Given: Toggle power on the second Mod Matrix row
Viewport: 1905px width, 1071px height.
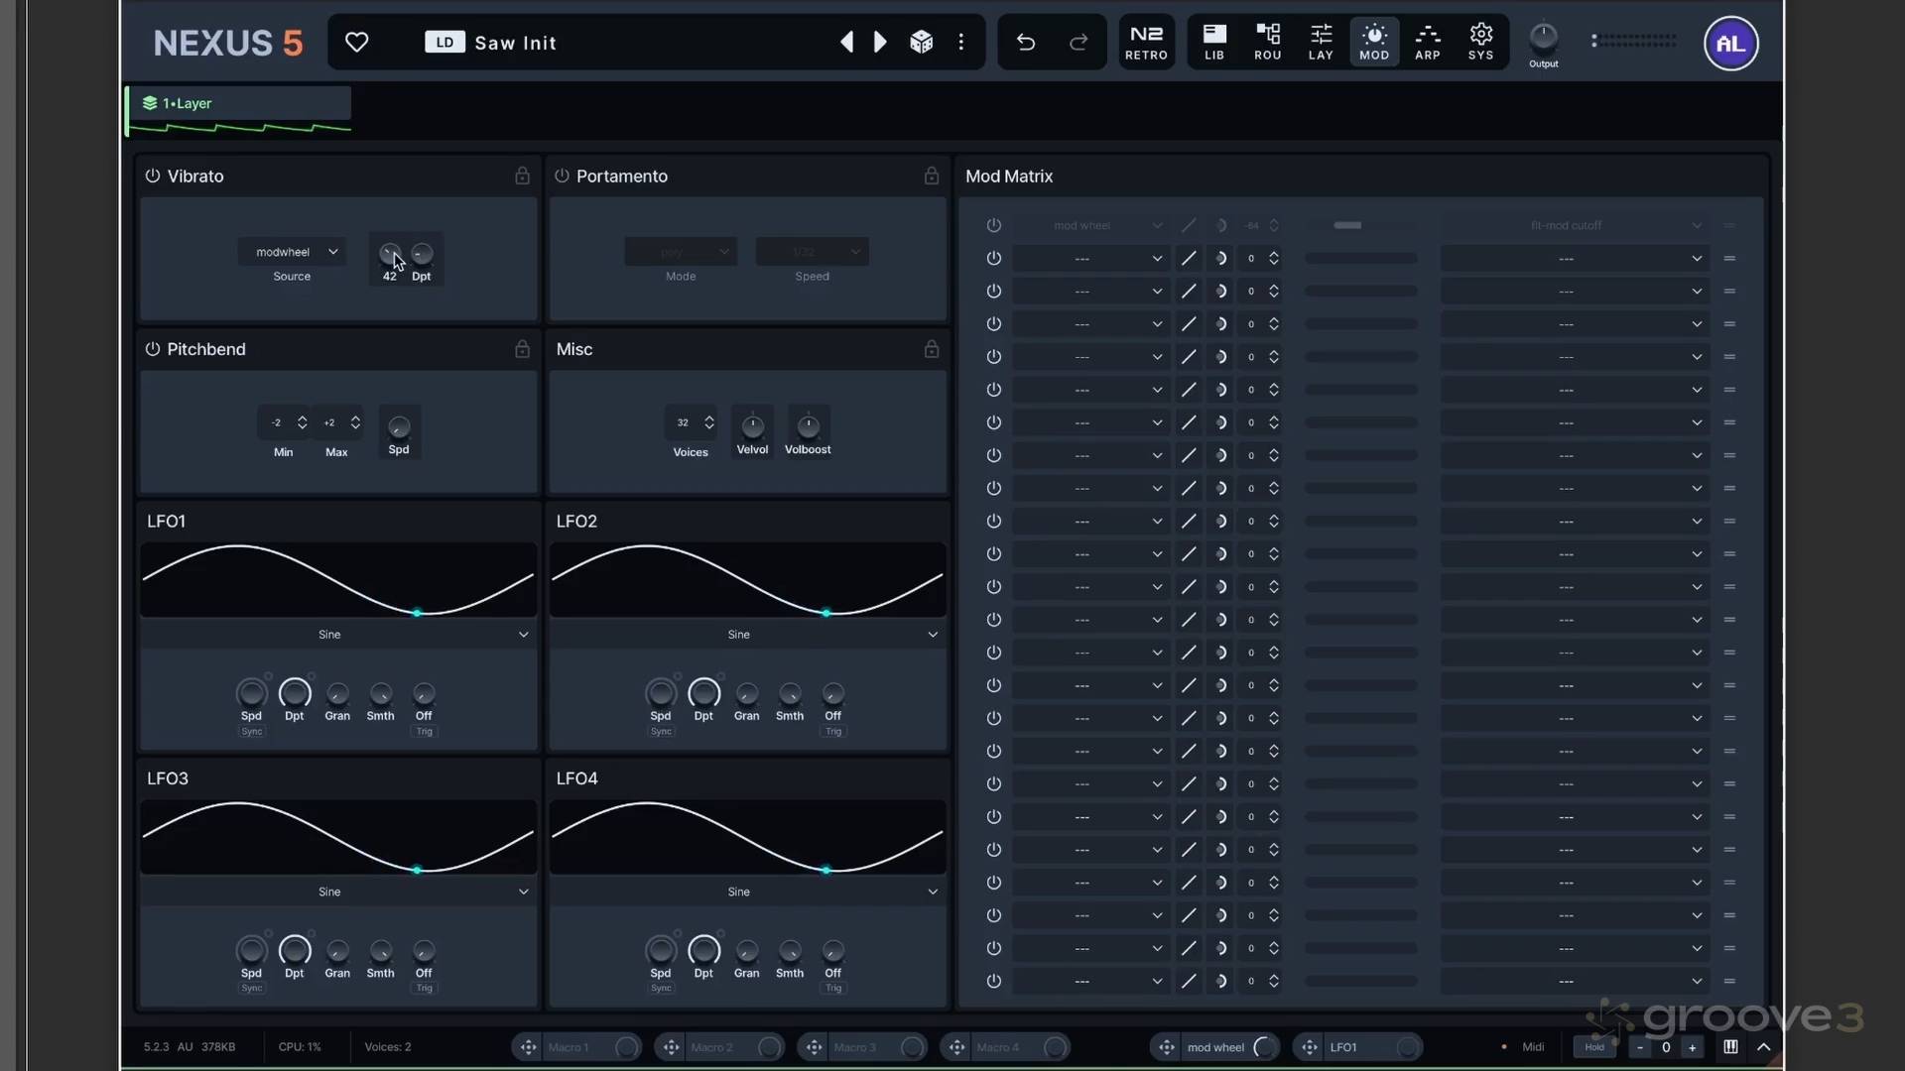Looking at the screenshot, I should (x=993, y=258).
